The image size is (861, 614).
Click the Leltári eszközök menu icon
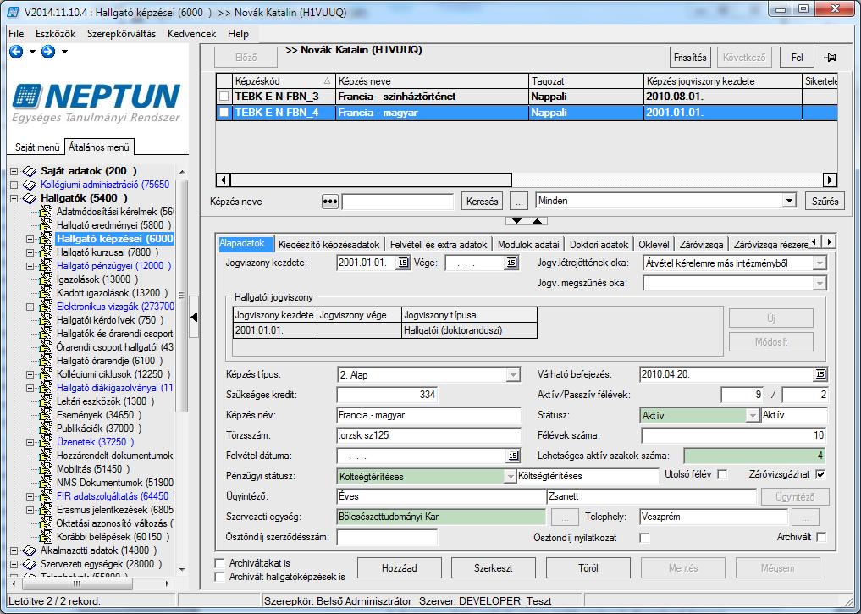click(46, 401)
